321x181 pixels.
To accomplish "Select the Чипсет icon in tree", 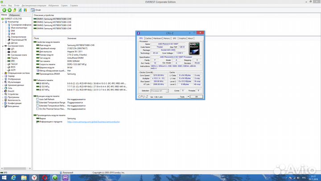I will tap(9, 64).
